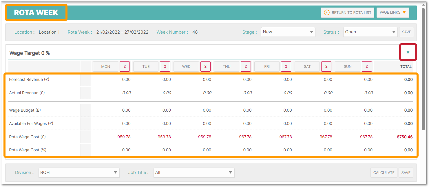Image resolution: width=429 pixels, height=187 pixels.
Task: Close the Wage Target panel with X
Action: (408, 52)
